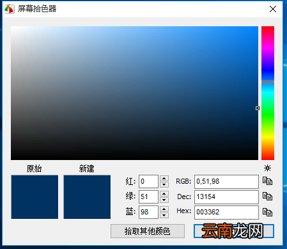Click the Hex field showing 003362
The width and height of the screenshot is (287, 249).
pyautogui.click(x=226, y=213)
